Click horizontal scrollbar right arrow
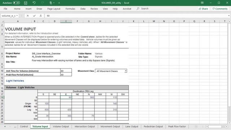Image resolution: width=231 pixels, height=130 pixels. (227, 127)
